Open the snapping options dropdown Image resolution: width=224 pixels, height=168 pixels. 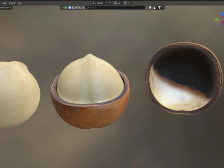tap(120, 3)
